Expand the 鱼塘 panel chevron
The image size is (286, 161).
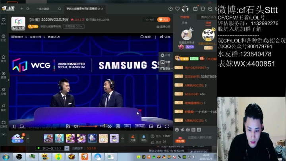coord(28,139)
